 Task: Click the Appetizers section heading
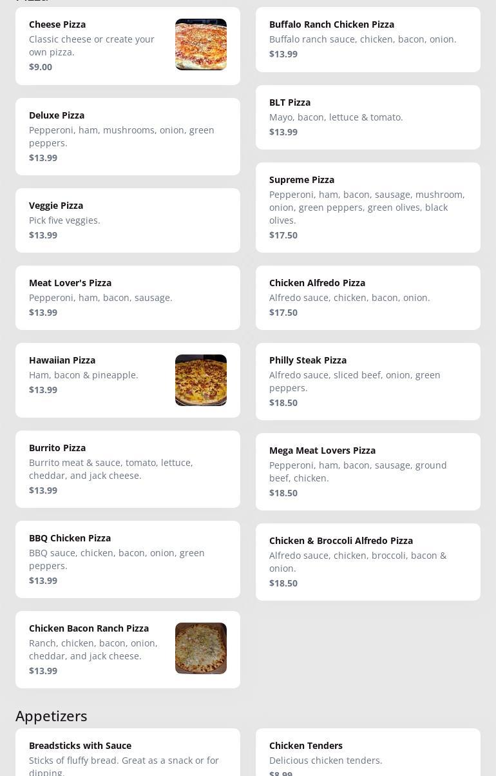52,716
